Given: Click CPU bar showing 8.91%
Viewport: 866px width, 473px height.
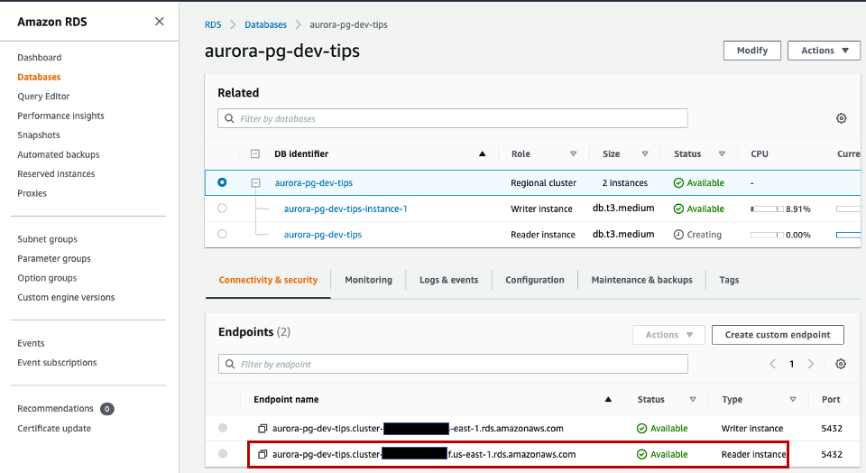Looking at the screenshot, I should [767, 209].
